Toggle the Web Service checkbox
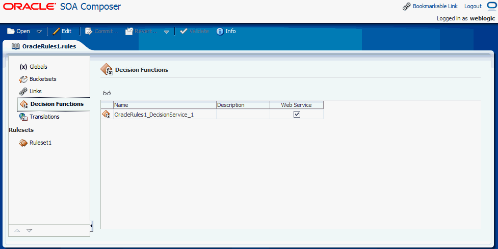Image resolution: width=498 pixels, height=249 pixels. tap(297, 114)
